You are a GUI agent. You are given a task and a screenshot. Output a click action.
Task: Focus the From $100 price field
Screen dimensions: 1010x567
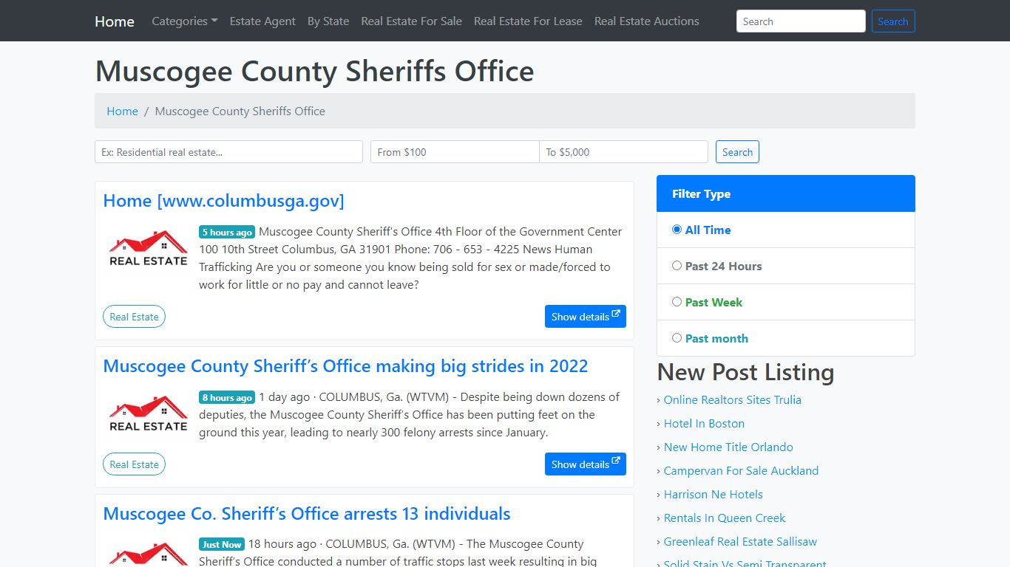(455, 152)
